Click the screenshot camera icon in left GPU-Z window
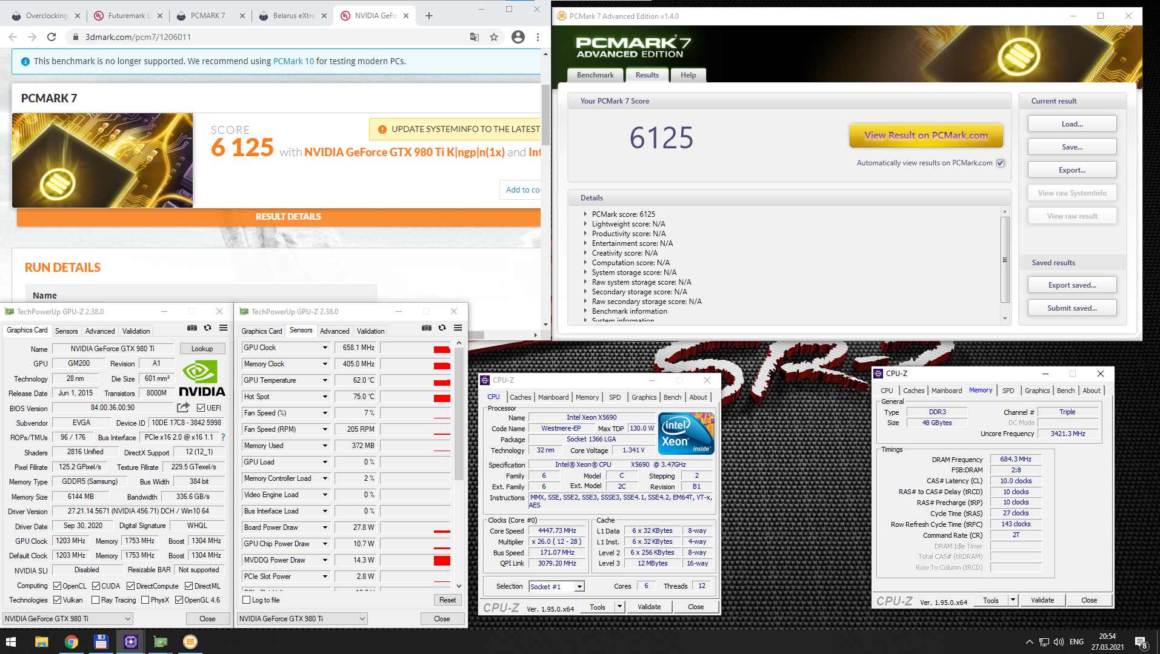Image resolution: width=1160 pixels, height=654 pixels. pos(192,328)
